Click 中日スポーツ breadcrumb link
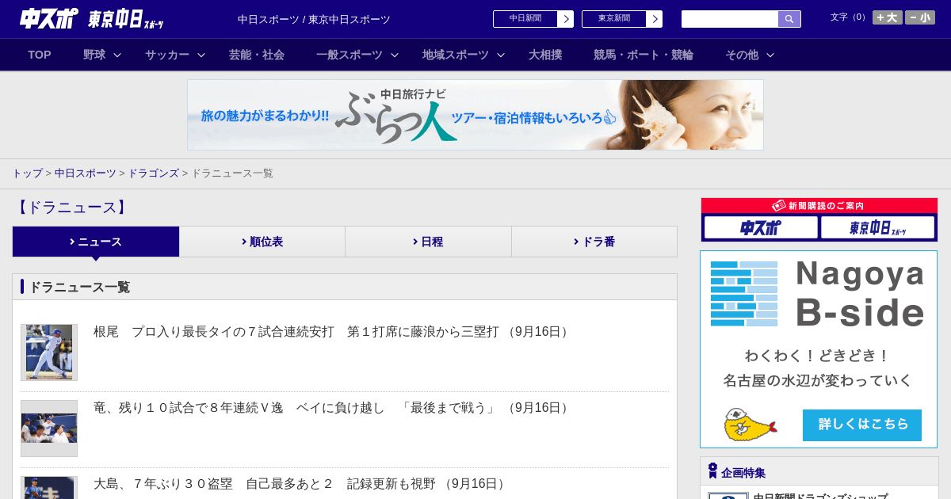This screenshot has width=951, height=499. (x=86, y=173)
